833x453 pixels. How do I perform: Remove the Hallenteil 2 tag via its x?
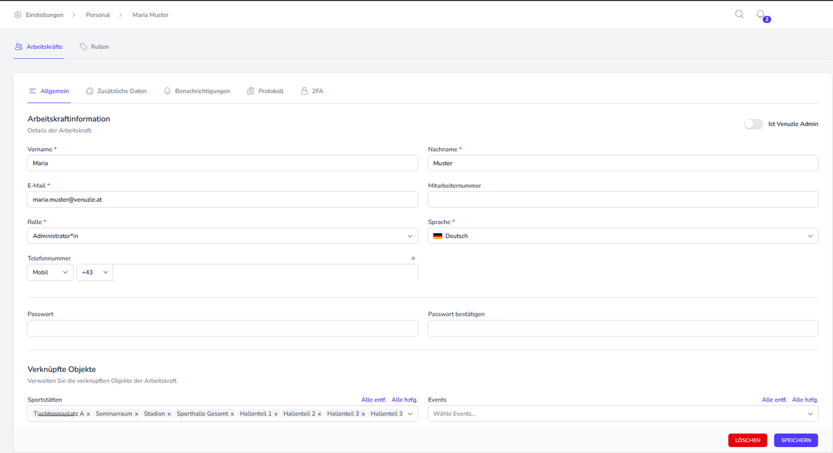pos(320,414)
